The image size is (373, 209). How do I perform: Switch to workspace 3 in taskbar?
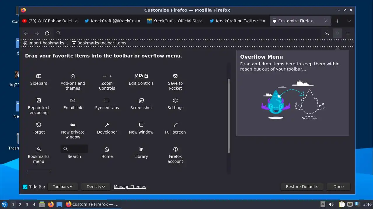(x=27, y=205)
